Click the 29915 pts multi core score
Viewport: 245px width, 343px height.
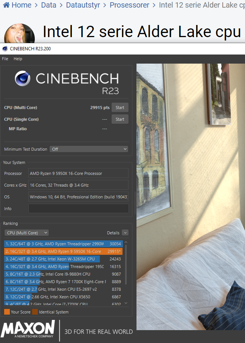pos(100,108)
